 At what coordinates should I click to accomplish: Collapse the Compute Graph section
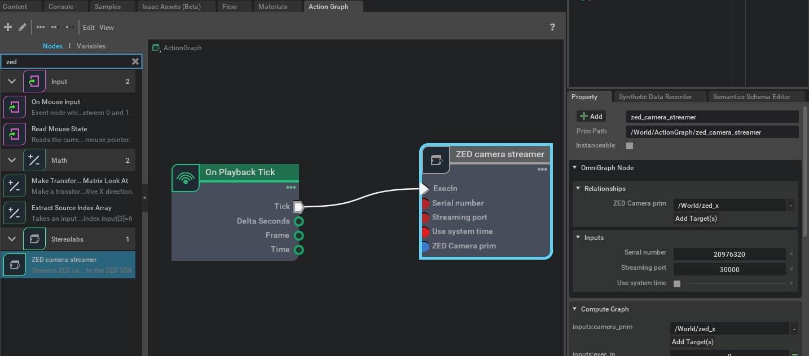coord(575,309)
